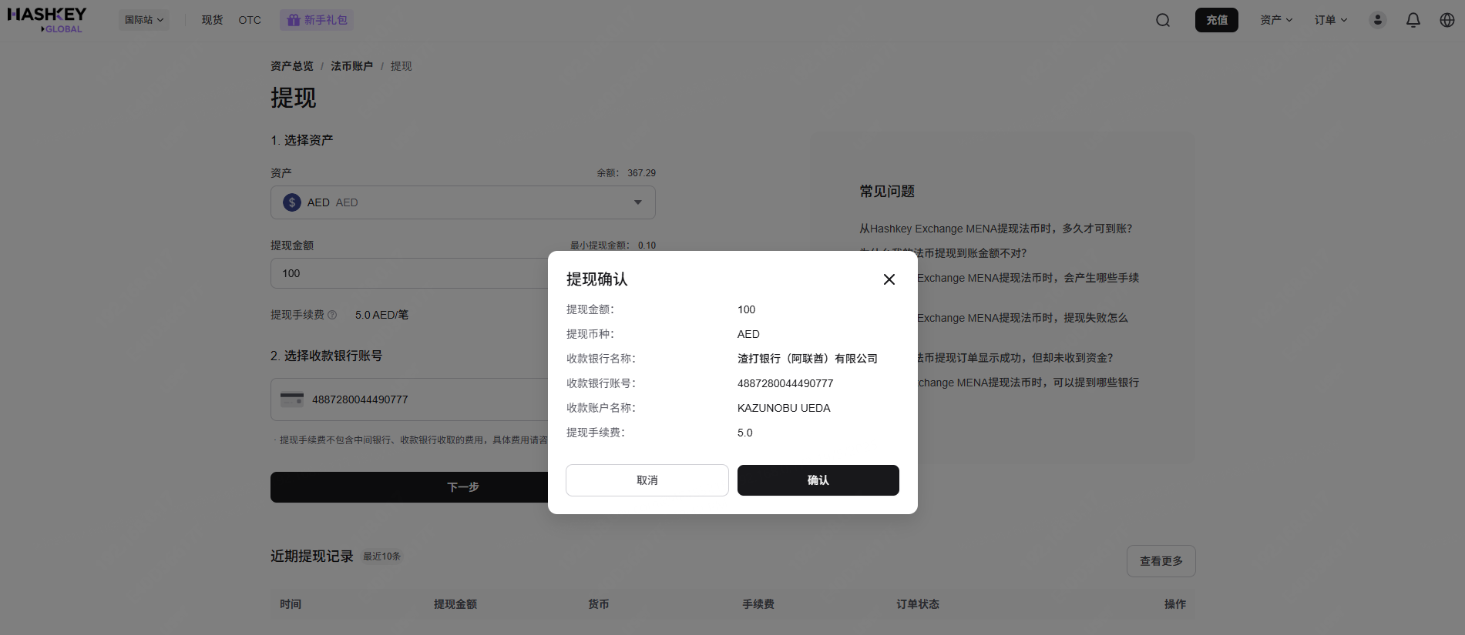1465x635 pixels.
Task: Expand the 国际站 site dropdown
Action: coord(144,20)
